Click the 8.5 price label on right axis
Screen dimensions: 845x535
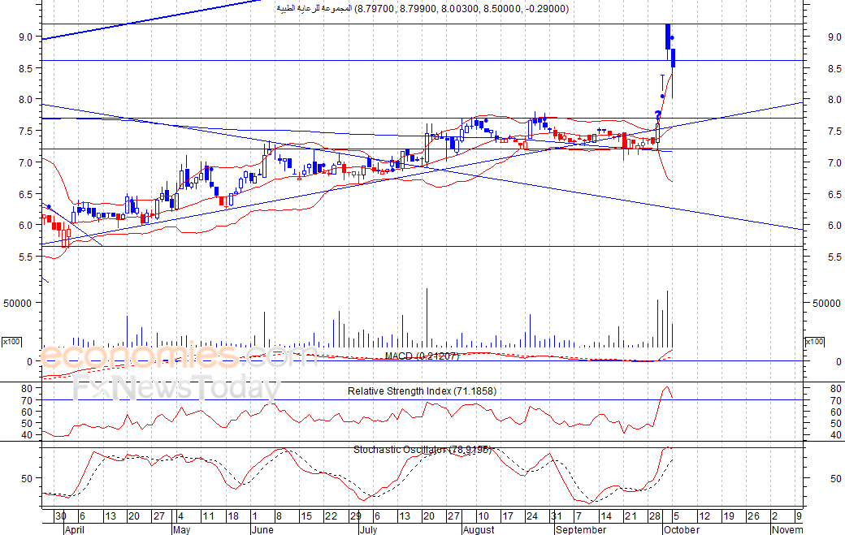pos(834,68)
